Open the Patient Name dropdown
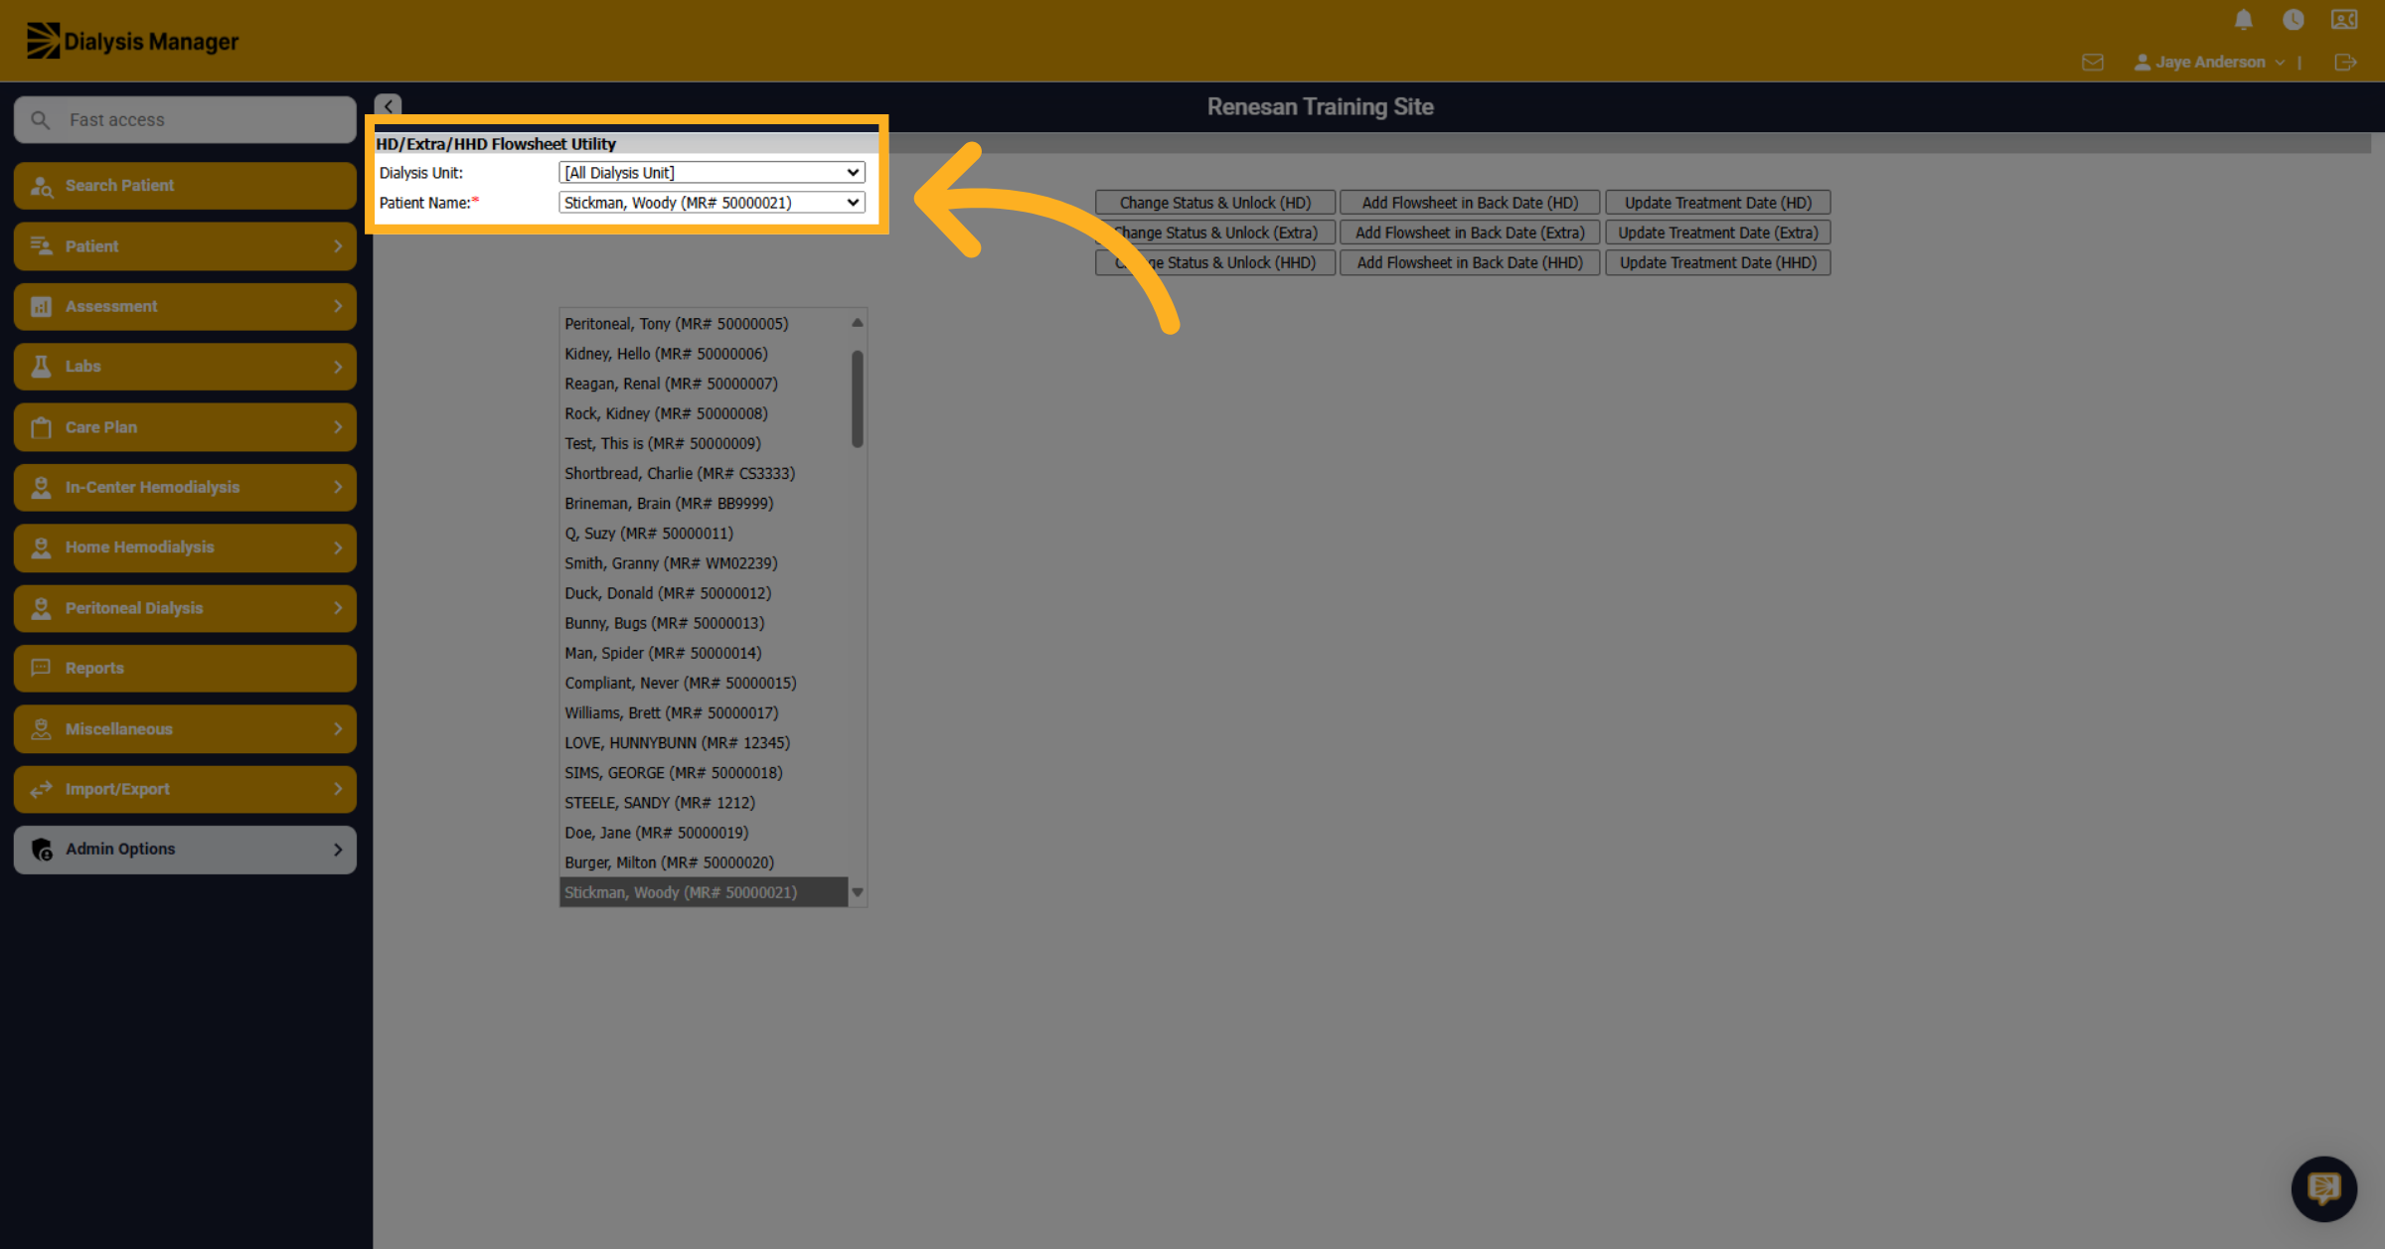Screen dimensions: 2385x1249 [x=712, y=203]
